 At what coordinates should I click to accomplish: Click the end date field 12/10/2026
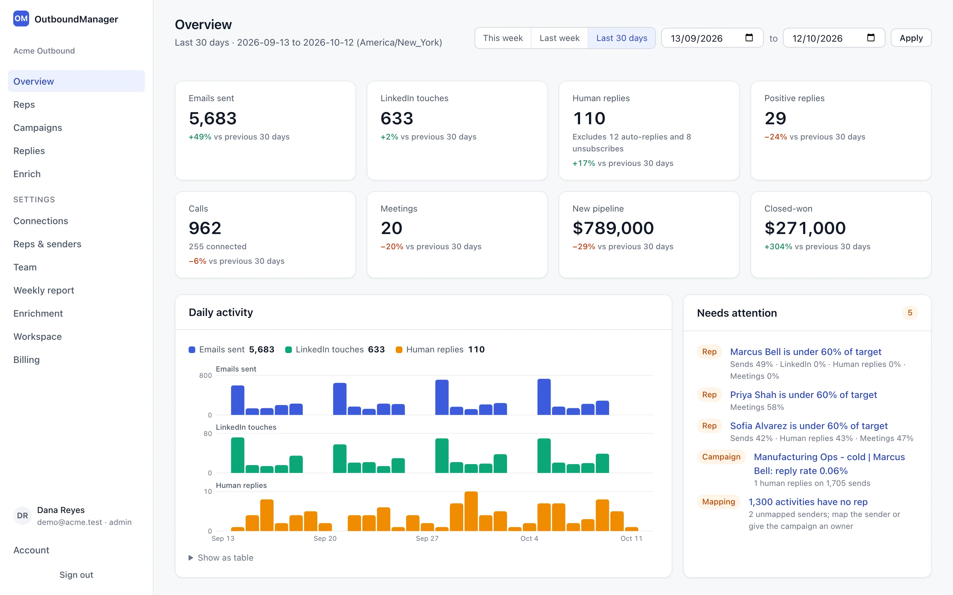[834, 38]
